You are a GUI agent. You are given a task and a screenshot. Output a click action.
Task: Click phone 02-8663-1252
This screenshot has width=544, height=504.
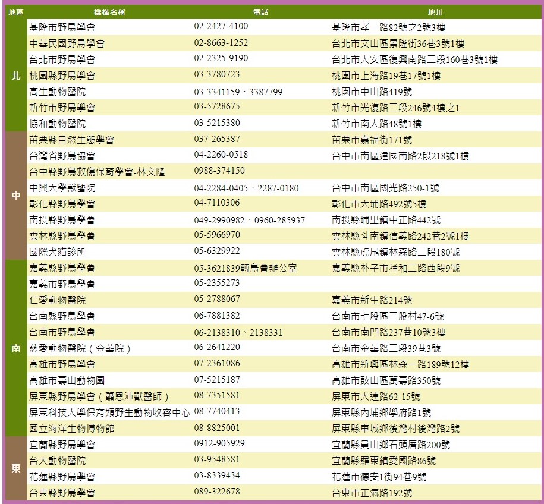(221, 43)
